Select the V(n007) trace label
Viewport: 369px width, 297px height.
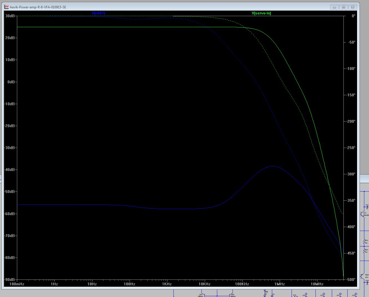click(x=98, y=13)
